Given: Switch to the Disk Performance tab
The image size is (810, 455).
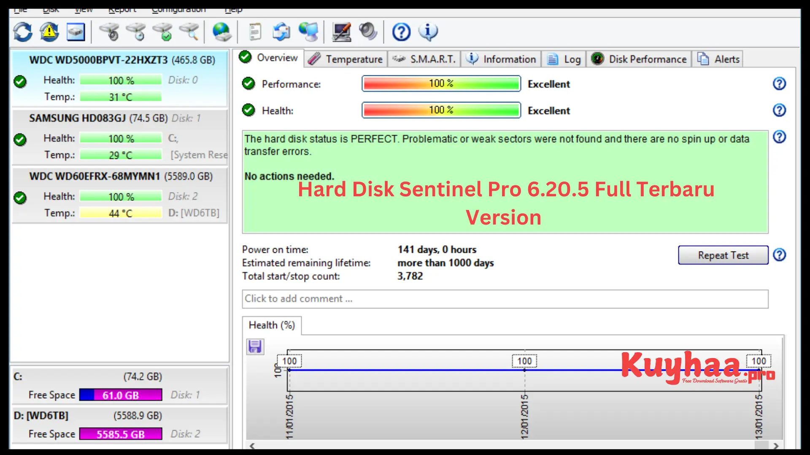Looking at the screenshot, I should [x=639, y=59].
